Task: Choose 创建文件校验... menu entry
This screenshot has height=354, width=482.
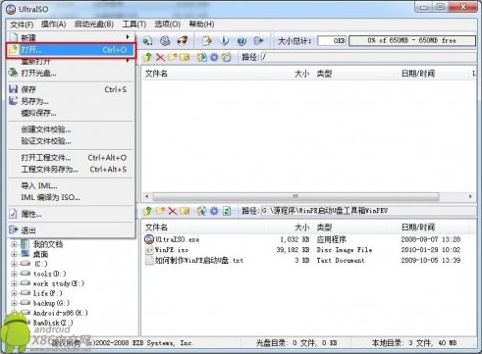Action: tap(71, 129)
